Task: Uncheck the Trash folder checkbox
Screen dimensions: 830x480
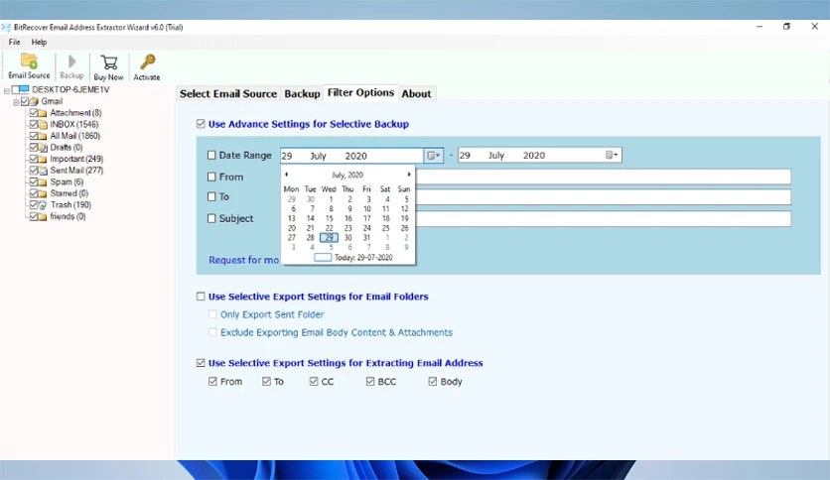Action: coord(34,204)
